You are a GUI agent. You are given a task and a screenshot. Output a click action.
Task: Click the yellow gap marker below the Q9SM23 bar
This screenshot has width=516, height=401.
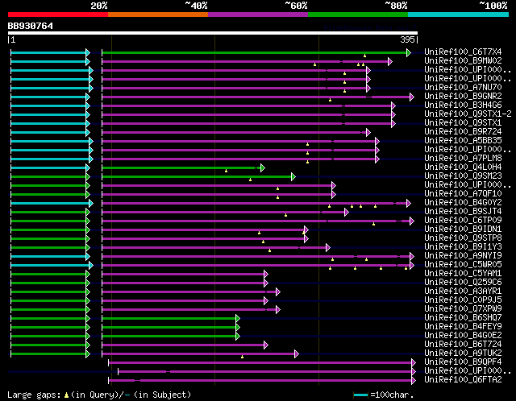tap(251, 180)
